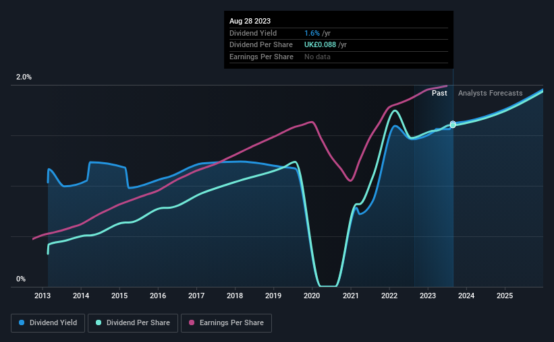The image size is (554, 342).
Task: Click the 2.0% y-axis label
Action: [24, 77]
